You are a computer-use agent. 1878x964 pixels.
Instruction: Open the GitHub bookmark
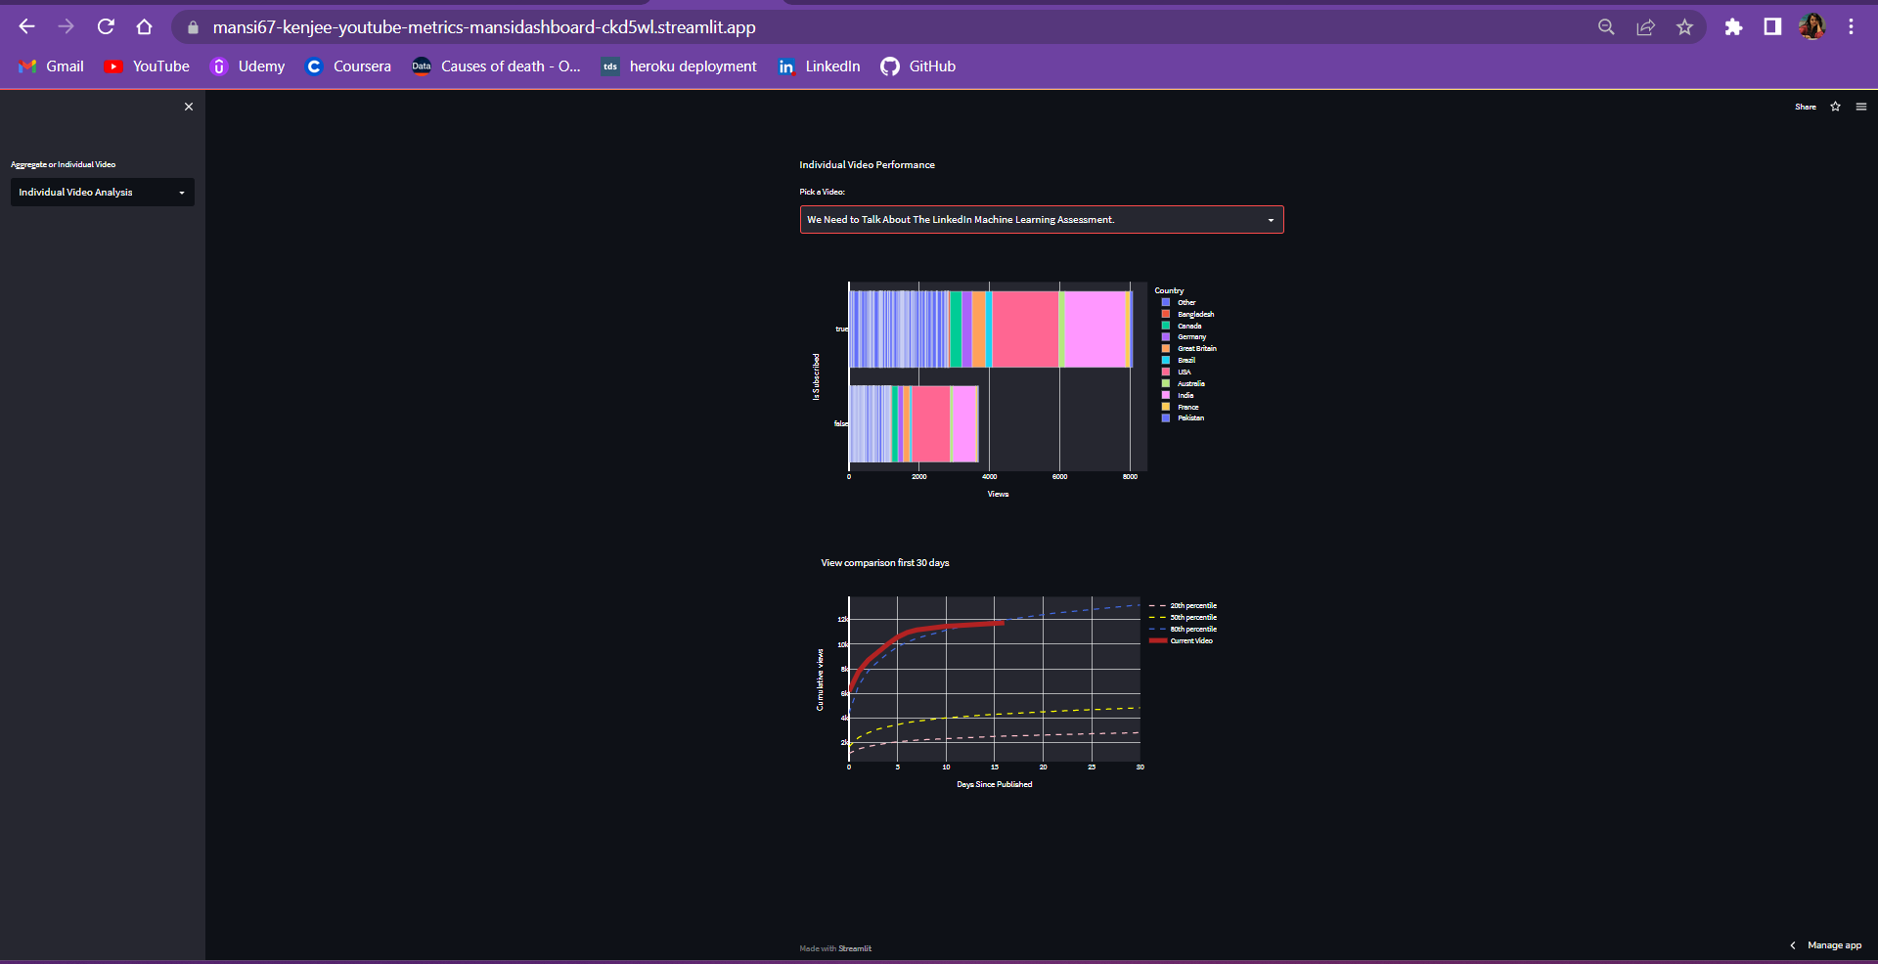click(x=931, y=66)
